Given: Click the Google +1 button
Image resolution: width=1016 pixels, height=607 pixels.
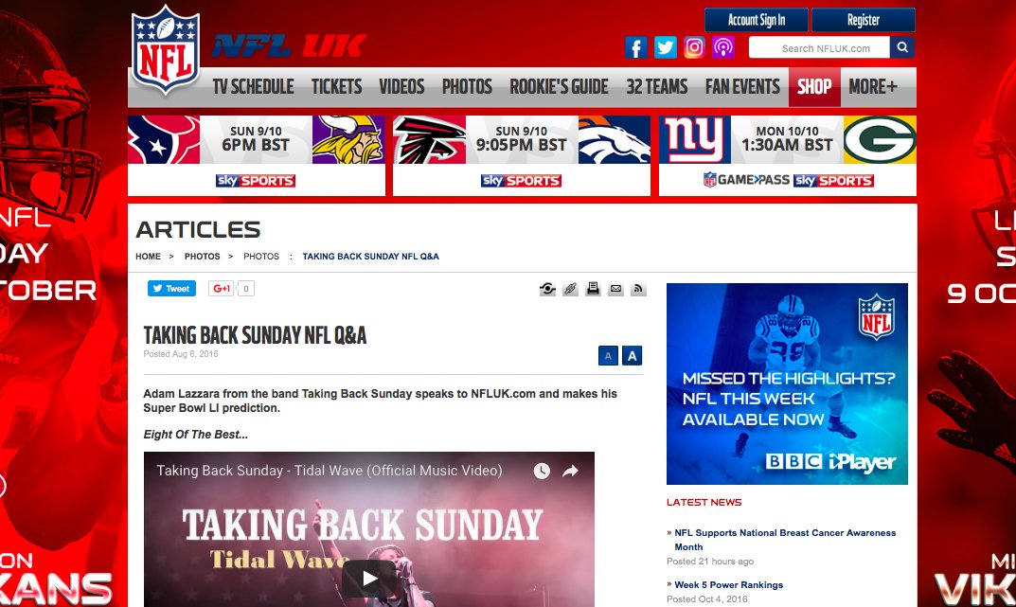Looking at the screenshot, I should tap(221, 288).
